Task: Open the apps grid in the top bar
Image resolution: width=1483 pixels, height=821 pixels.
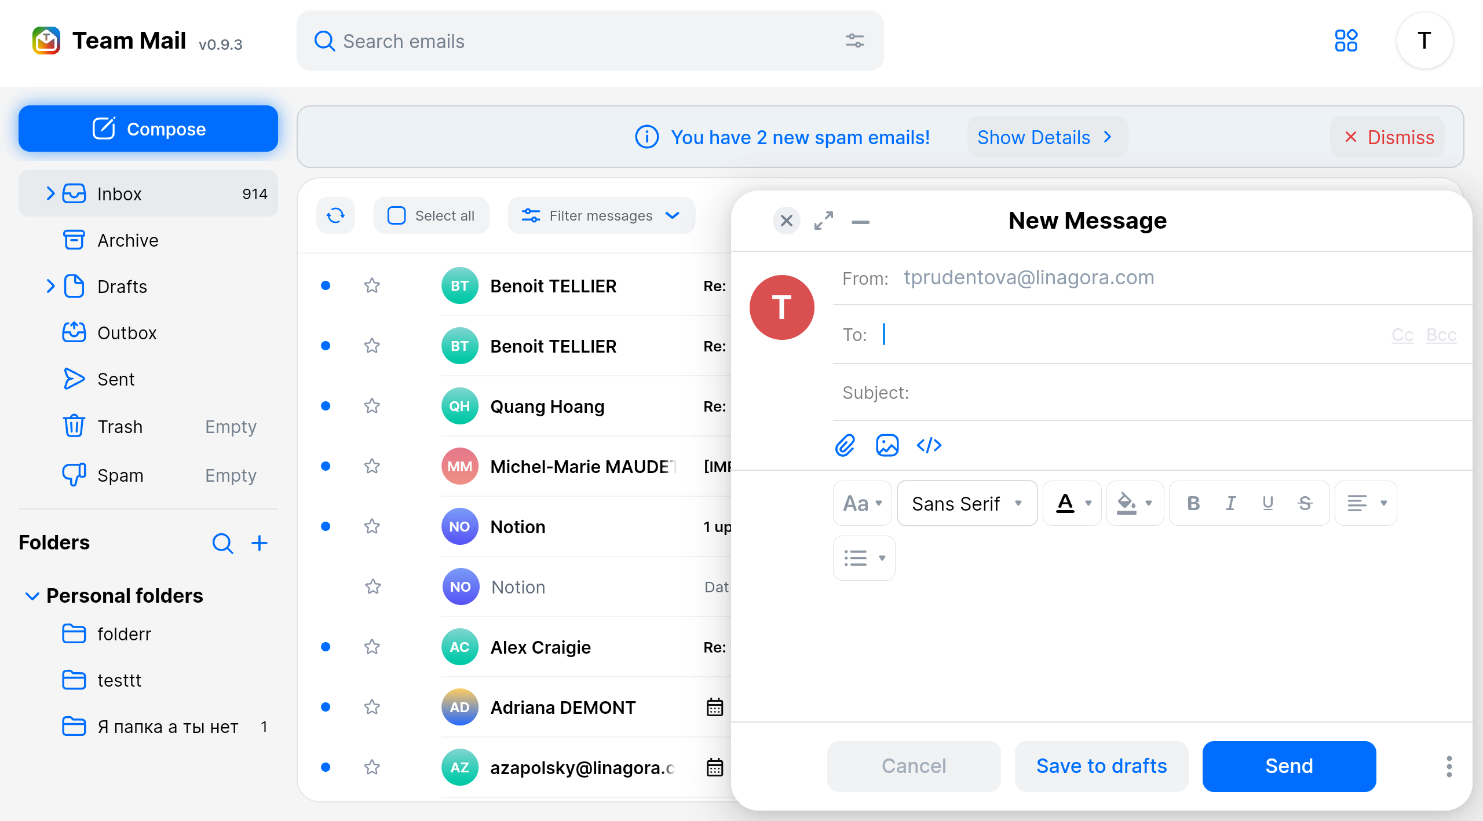Action: click(x=1346, y=41)
